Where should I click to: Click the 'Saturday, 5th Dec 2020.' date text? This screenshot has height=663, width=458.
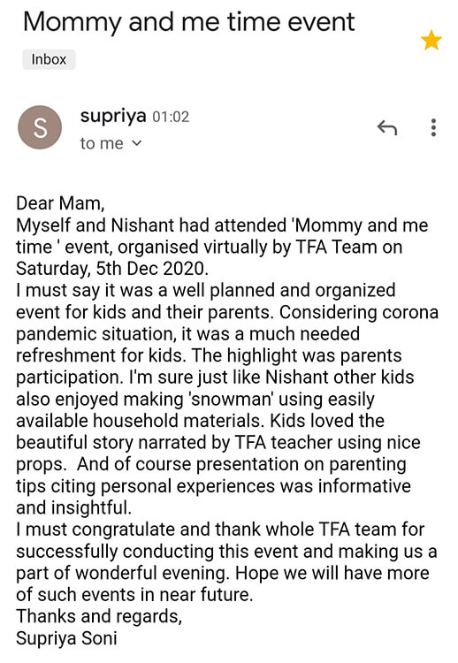(x=112, y=269)
